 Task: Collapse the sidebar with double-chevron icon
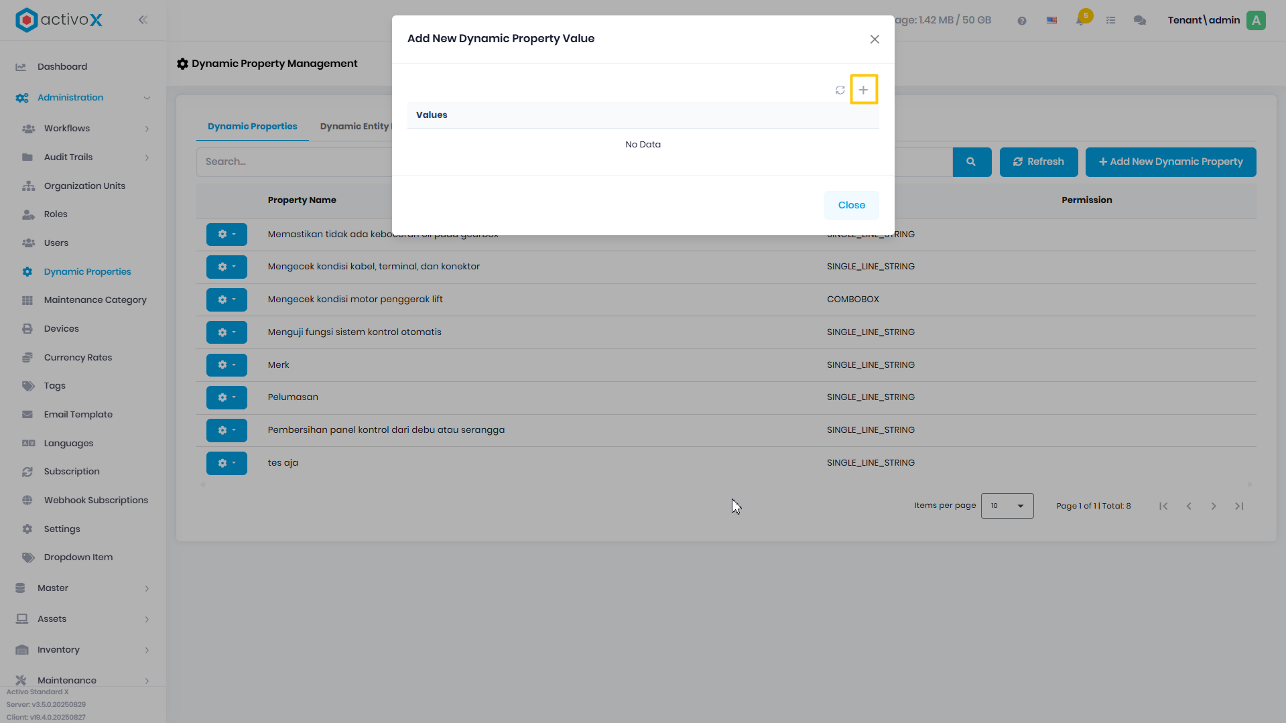(143, 20)
